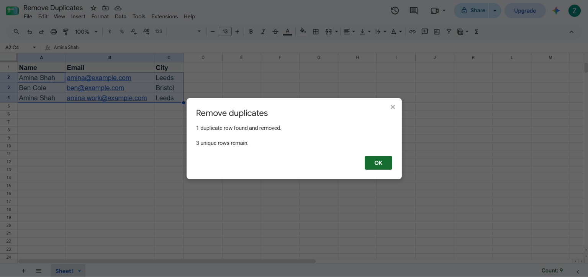Open the Extensions menu
This screenshot has width=588, height=277.
pos(164,16)
